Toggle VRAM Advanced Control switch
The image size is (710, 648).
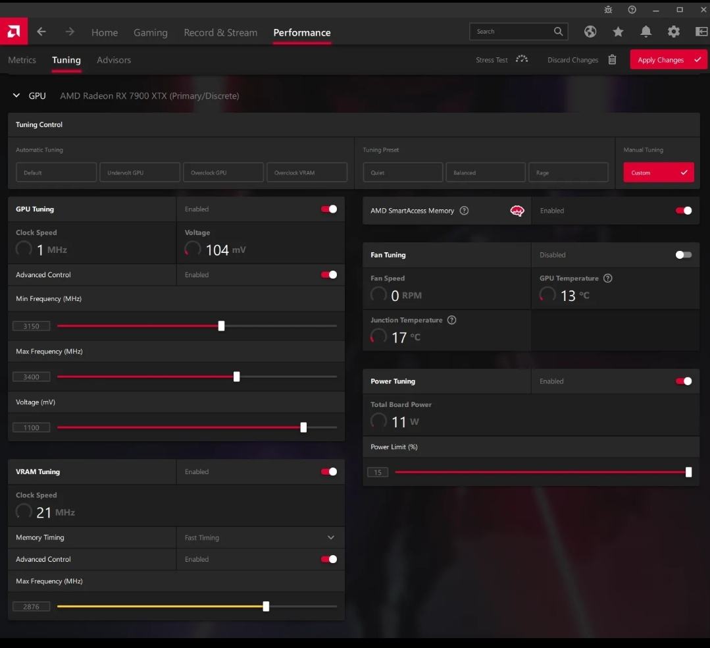pos(329,559)
